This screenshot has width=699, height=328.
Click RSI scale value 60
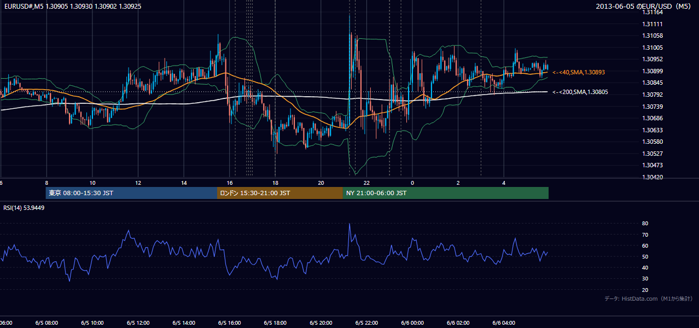point(645,245)
